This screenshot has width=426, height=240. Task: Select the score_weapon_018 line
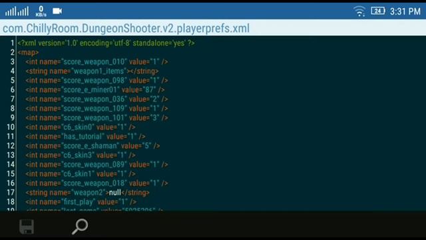97,183
